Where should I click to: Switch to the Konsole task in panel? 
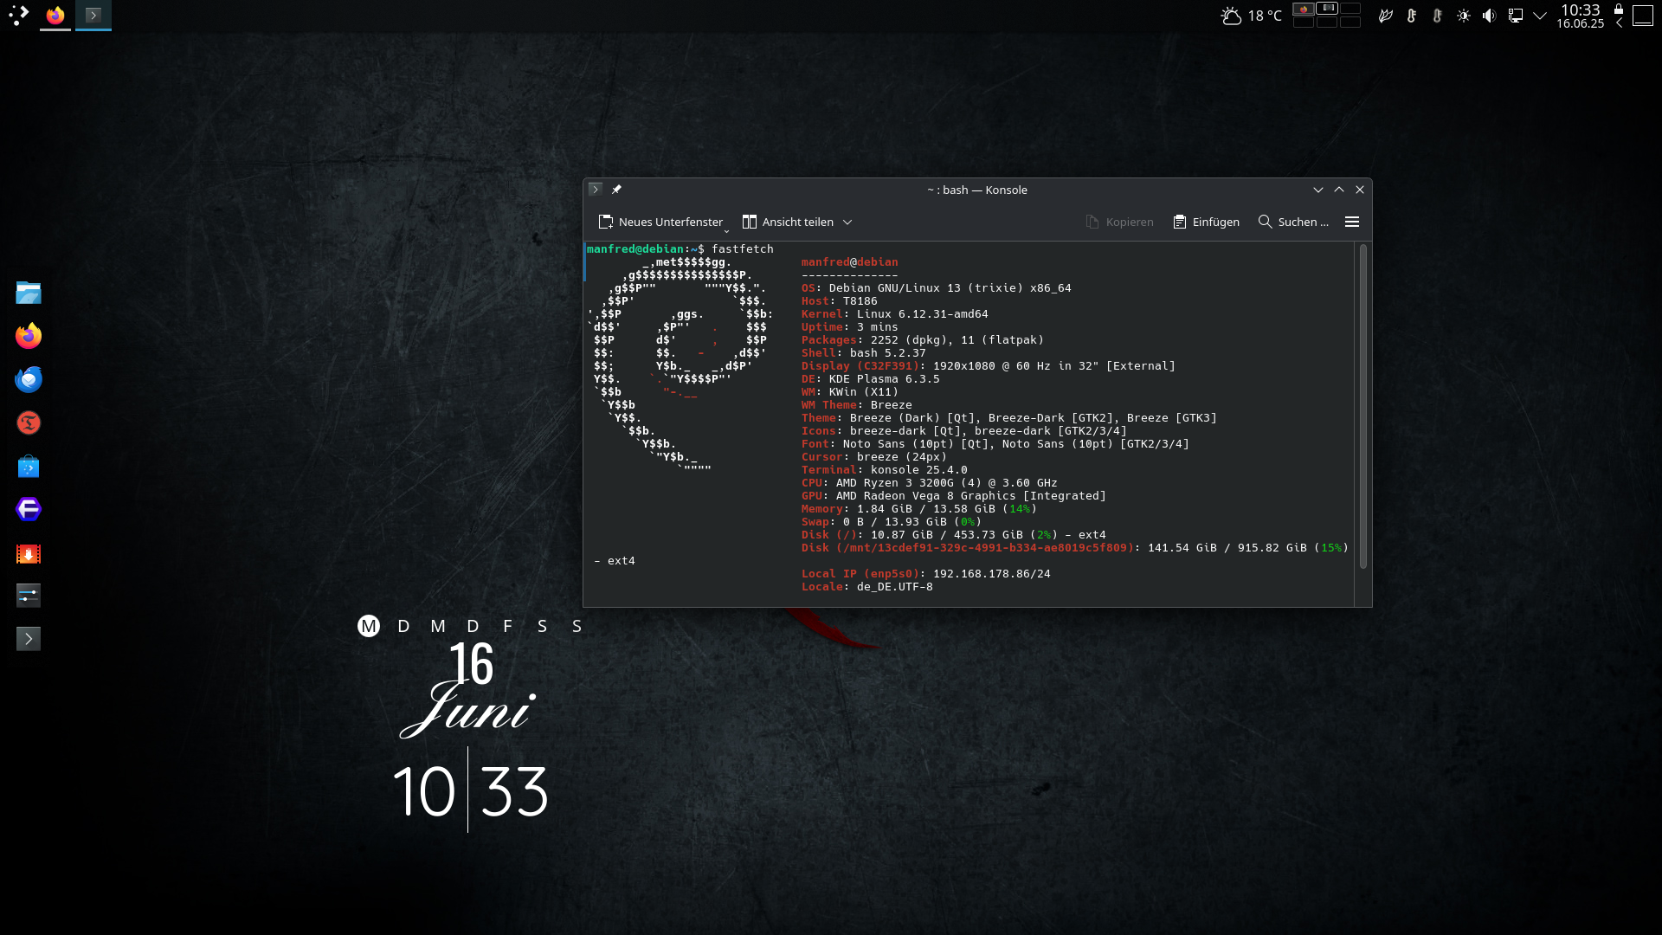coord(93,16)
